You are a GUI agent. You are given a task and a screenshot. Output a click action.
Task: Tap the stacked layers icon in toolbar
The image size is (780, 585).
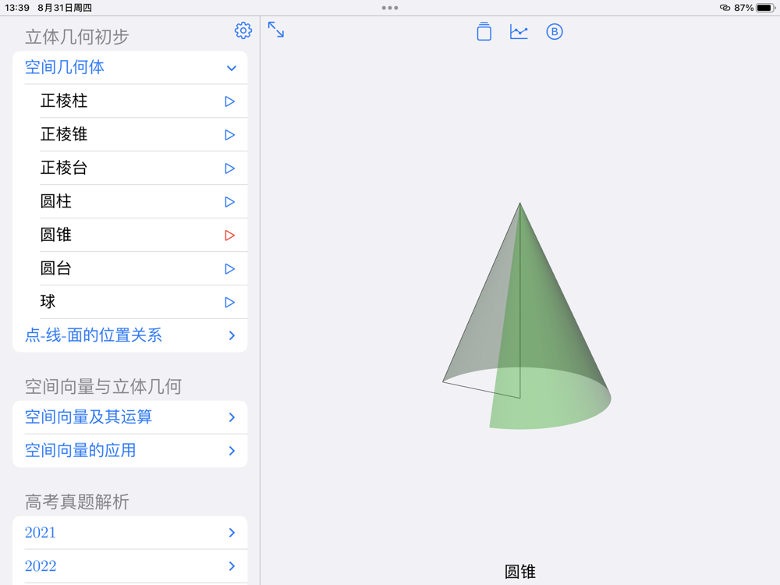click(484, 31)
